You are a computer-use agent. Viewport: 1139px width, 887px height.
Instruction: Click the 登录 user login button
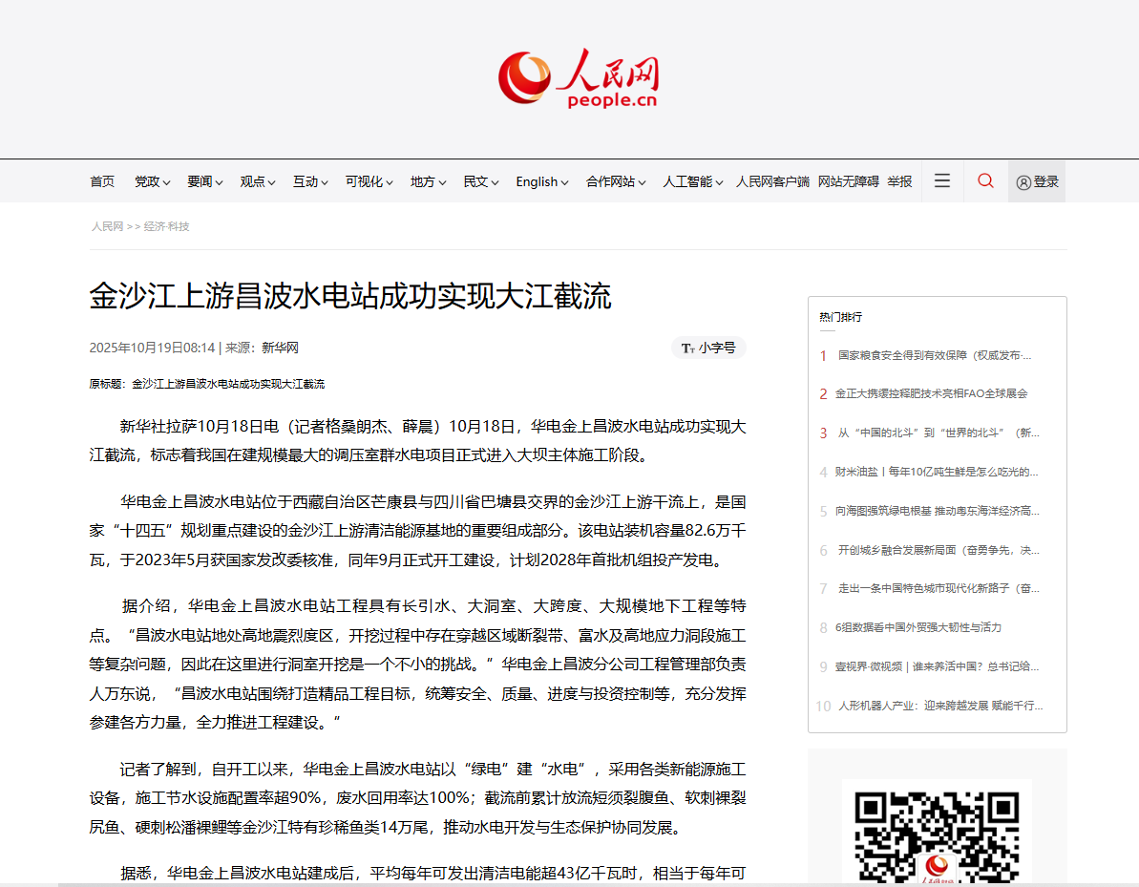[1037, 181]
